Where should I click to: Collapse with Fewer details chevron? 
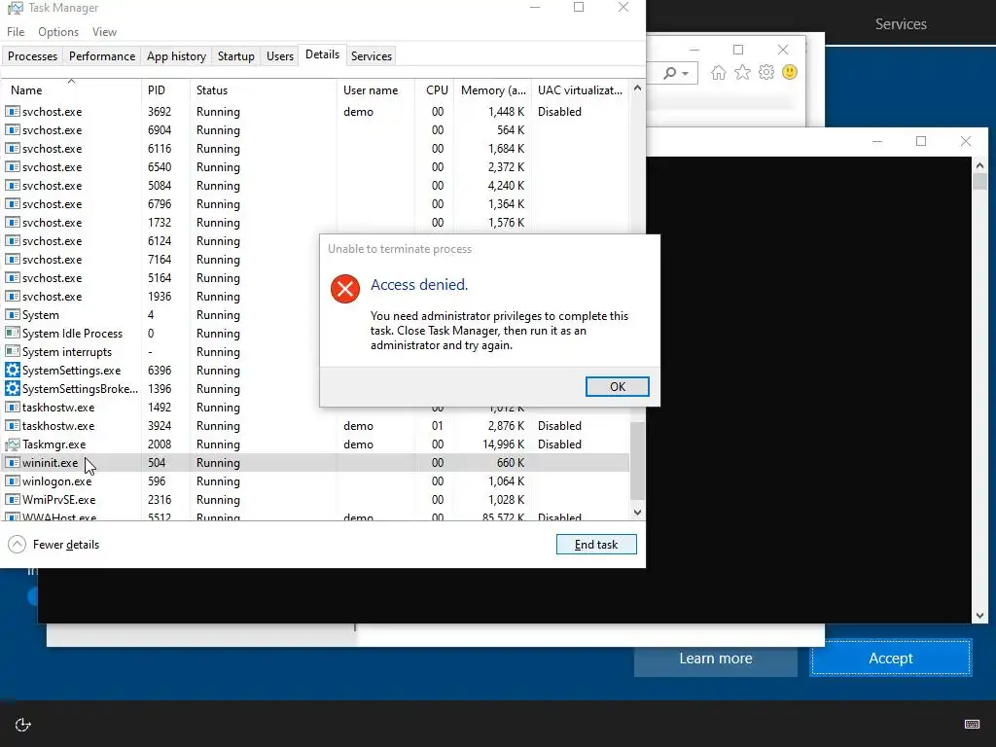[18, 545]
